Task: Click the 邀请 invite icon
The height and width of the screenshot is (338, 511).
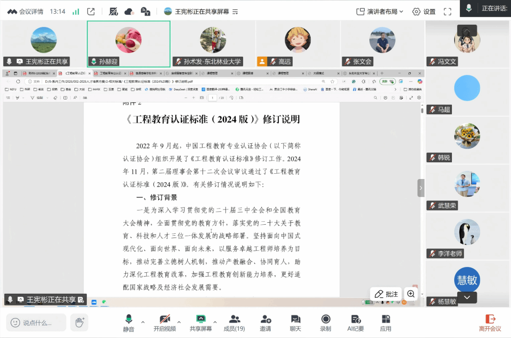Action: click(x=266, y=322)
